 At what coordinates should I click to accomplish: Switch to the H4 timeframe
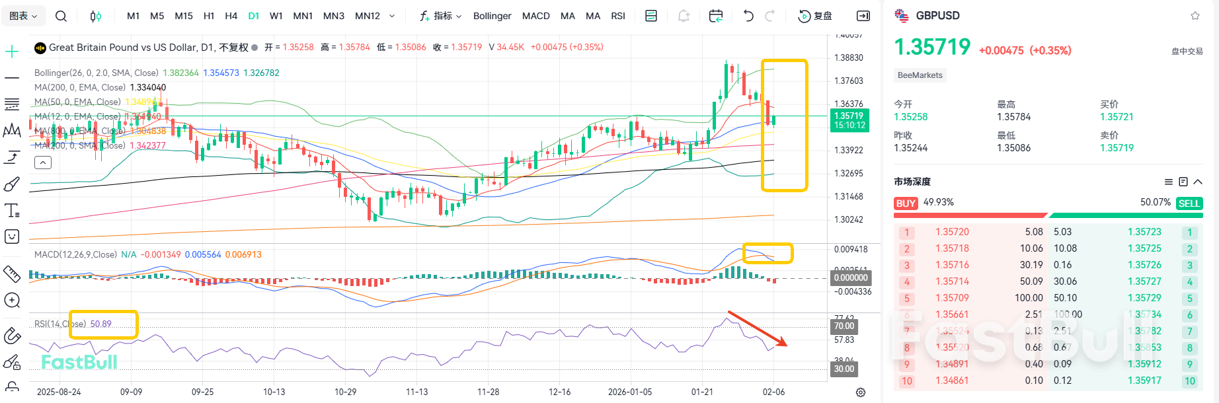pos(231,16)
